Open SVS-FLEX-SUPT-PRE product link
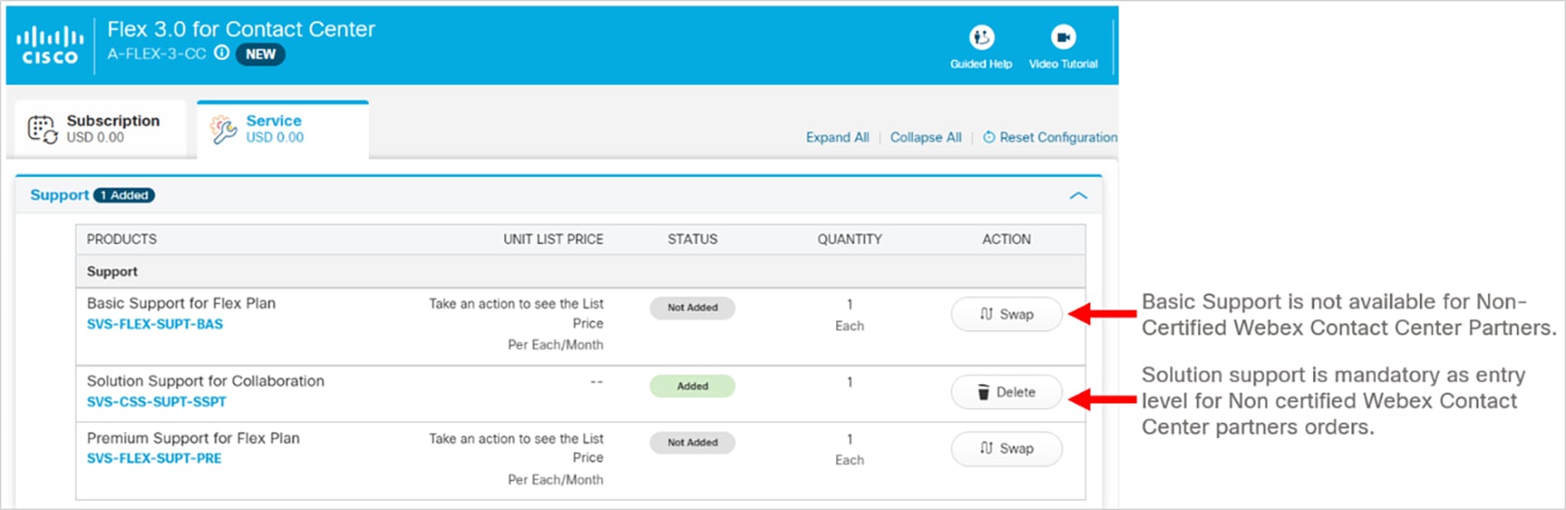The image size is (1566, 510). (x=154, y=458)
